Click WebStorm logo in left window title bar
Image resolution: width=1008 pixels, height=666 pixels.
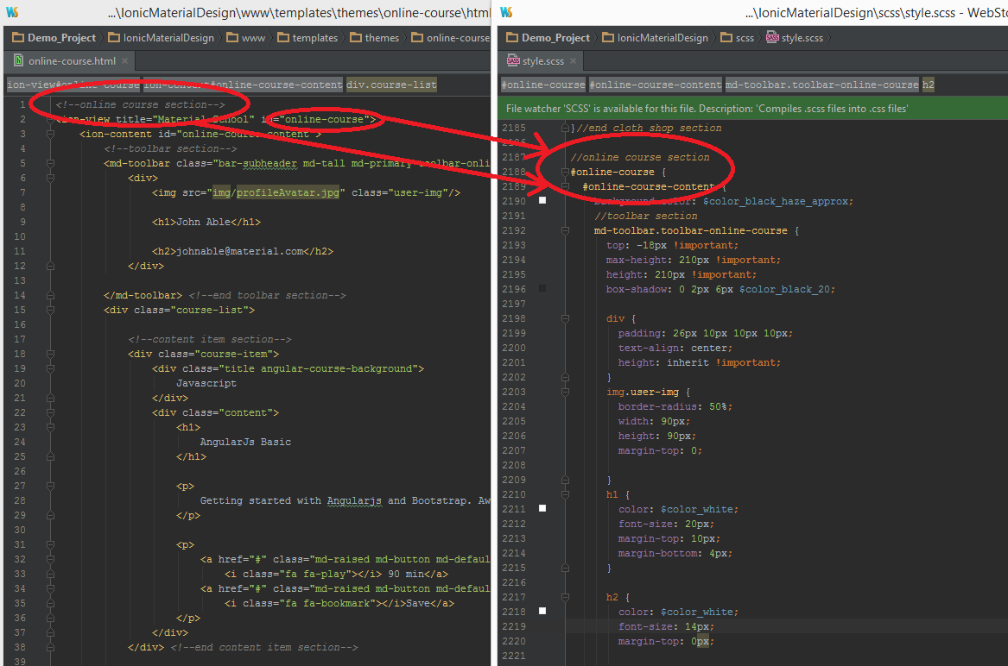click(x=11, y=12)
